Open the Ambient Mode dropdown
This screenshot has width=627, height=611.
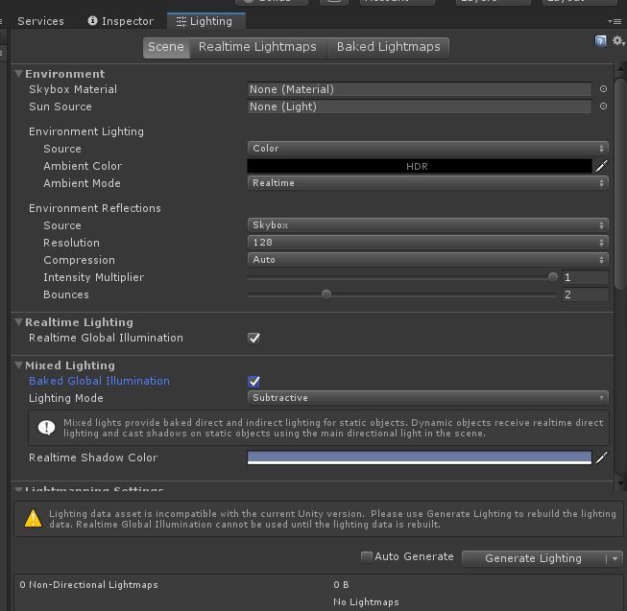click(428, 183)
